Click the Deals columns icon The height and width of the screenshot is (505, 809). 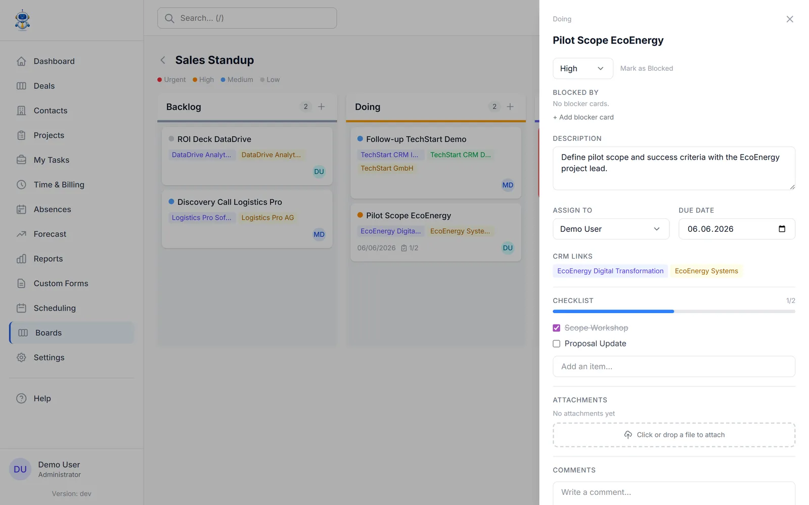pos(21,86)
